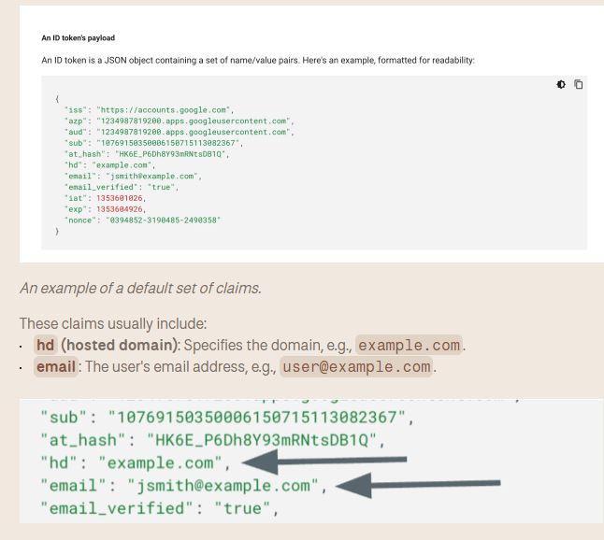
Task: Click the email inline code chip in bullet list
Action: (55, 366)
